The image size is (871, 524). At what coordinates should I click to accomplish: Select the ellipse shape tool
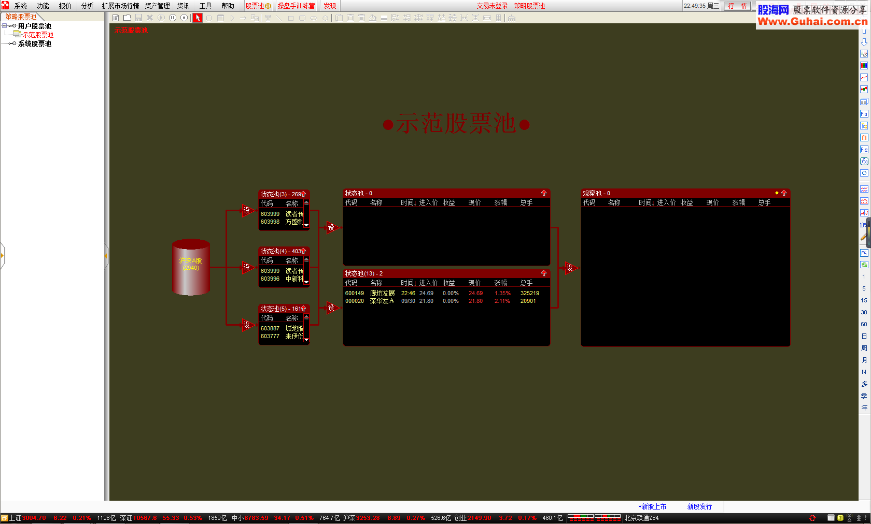tap(314, 18)
